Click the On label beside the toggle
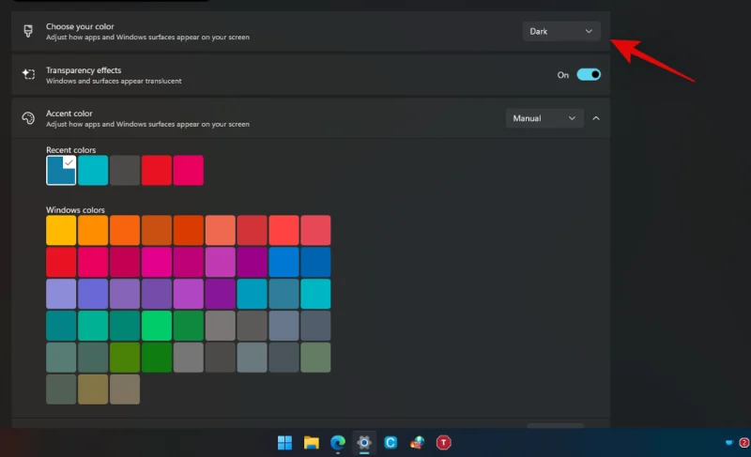Image resolution: width=751 pixels, height=457 pixels. (562, 75)
